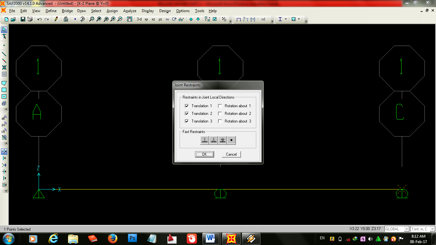Switch to 3-d view using the toolbar
The height and width of the screenshot is (245, 436).
pos(139,19)
